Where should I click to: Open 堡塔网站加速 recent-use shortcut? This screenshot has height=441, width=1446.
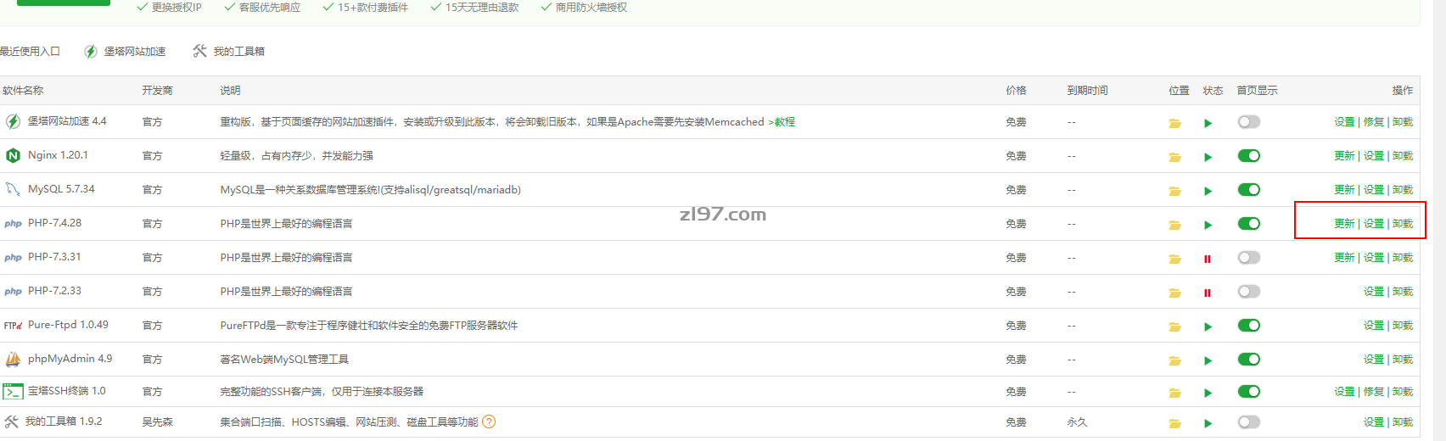[x=125, y=52]
